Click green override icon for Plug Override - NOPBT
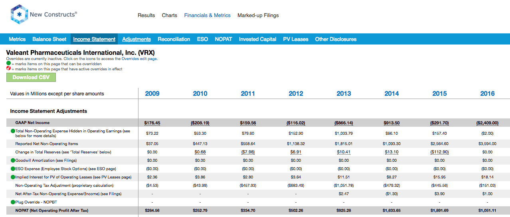 tap(13, 202)
